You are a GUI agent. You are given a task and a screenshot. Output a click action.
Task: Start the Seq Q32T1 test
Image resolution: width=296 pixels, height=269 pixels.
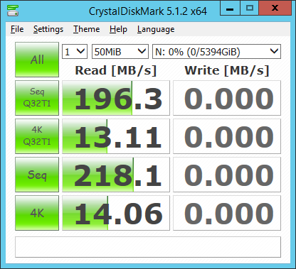tap(37, 98)
